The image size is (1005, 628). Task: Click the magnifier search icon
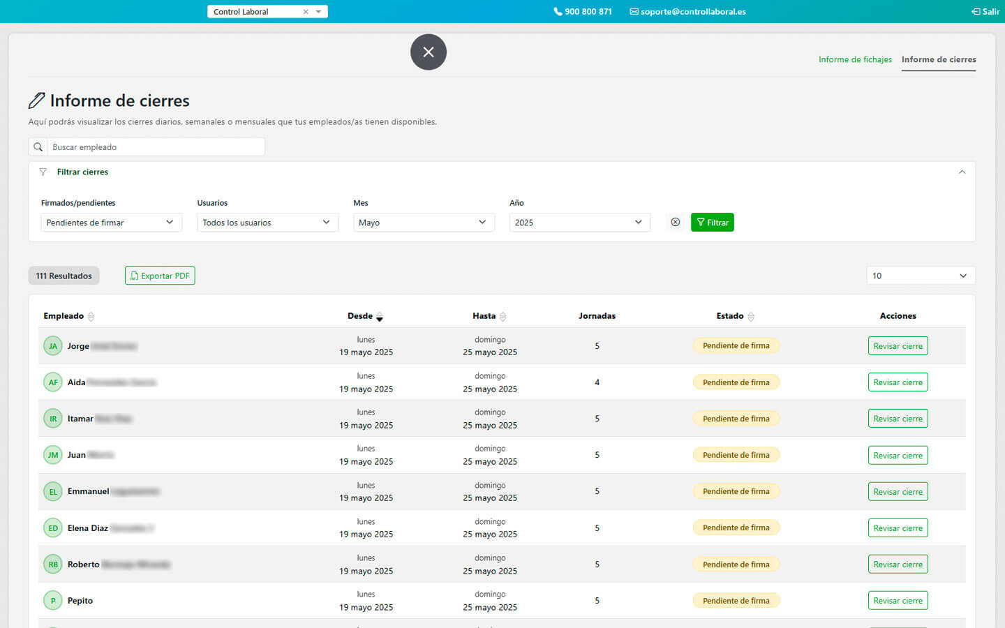(38, 147)
